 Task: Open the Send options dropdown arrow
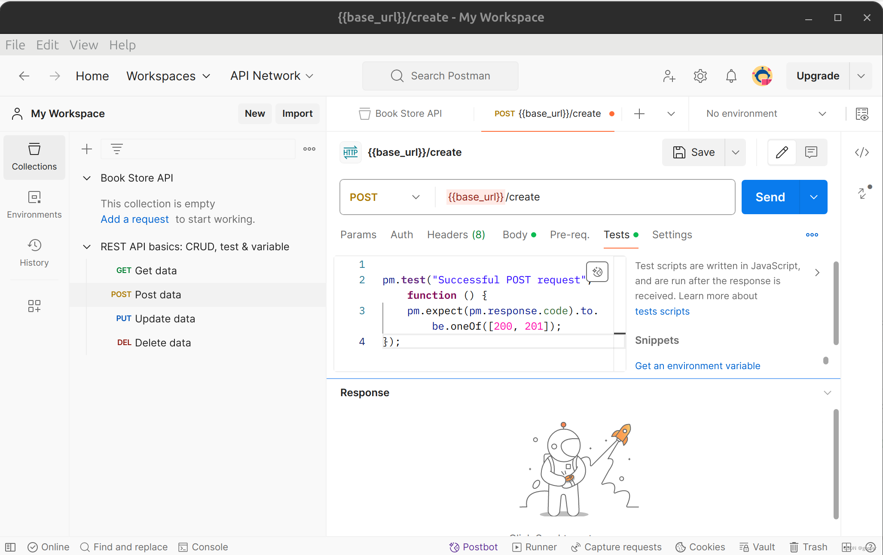pos(813,197)
